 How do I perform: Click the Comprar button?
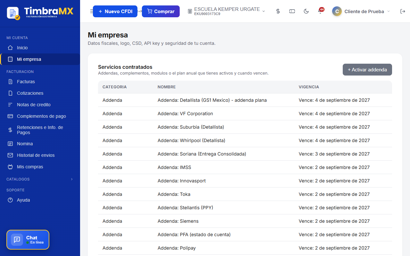161,11
